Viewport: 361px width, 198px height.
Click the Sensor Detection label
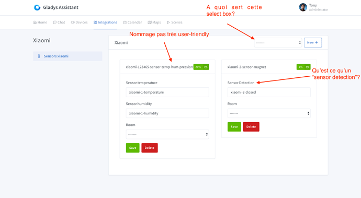(x=241, y=83)
